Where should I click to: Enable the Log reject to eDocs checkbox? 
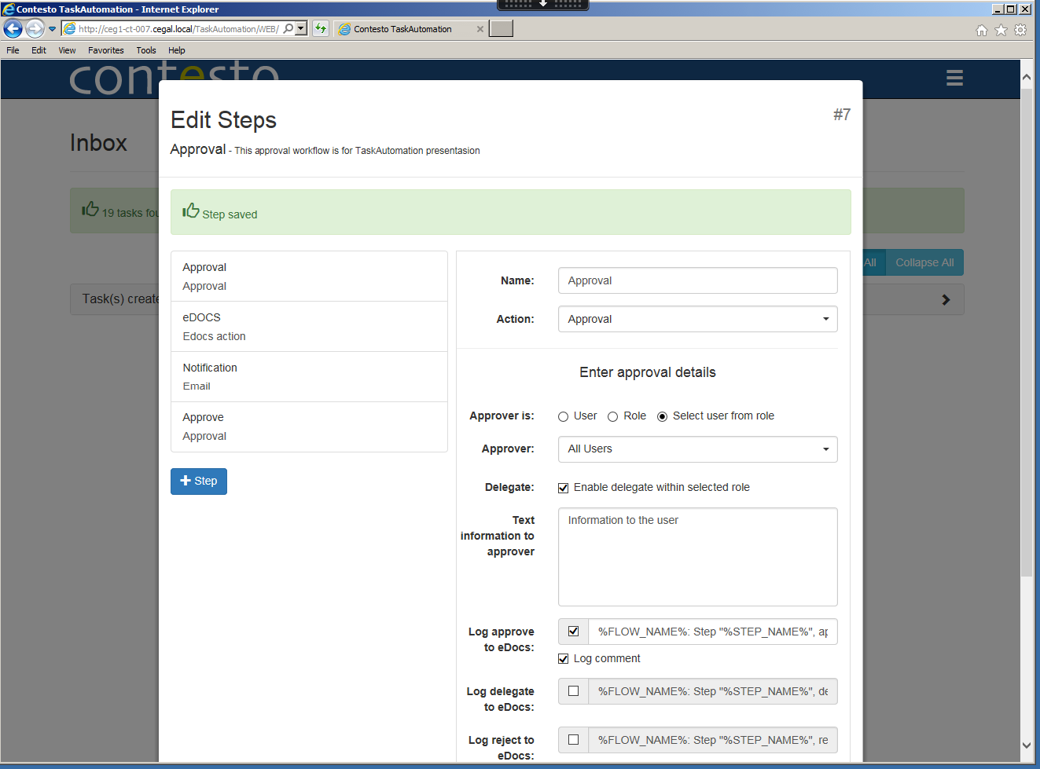tap(573, 740)
